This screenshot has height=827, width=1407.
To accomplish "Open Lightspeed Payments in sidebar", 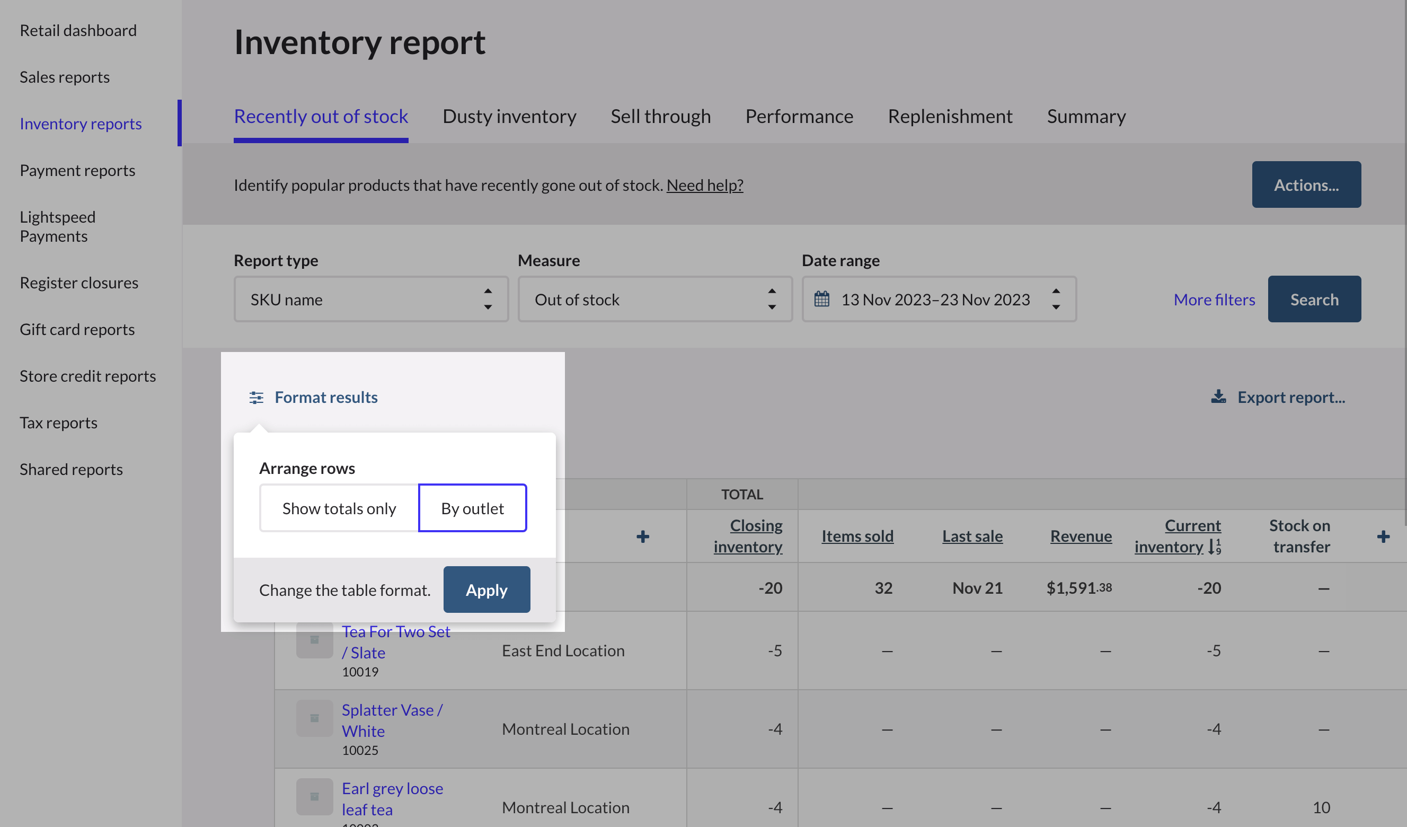I will (x=58, y=226).
